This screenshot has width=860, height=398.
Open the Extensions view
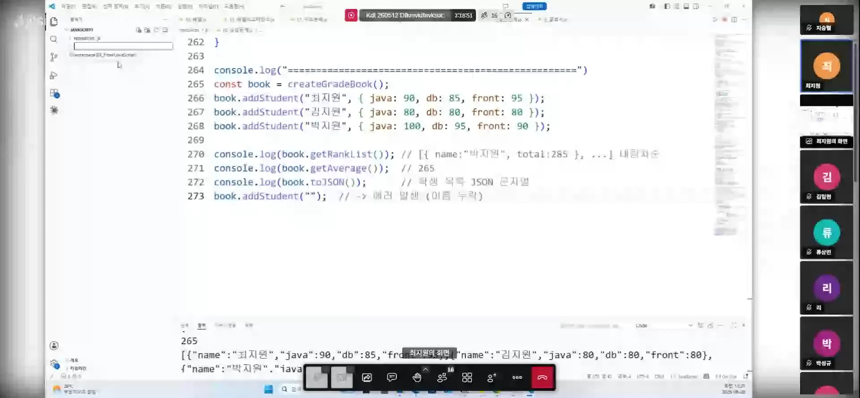click(x=54, y=93)
